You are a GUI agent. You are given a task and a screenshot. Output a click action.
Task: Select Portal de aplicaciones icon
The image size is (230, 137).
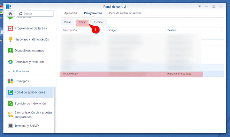coord(10,92)
